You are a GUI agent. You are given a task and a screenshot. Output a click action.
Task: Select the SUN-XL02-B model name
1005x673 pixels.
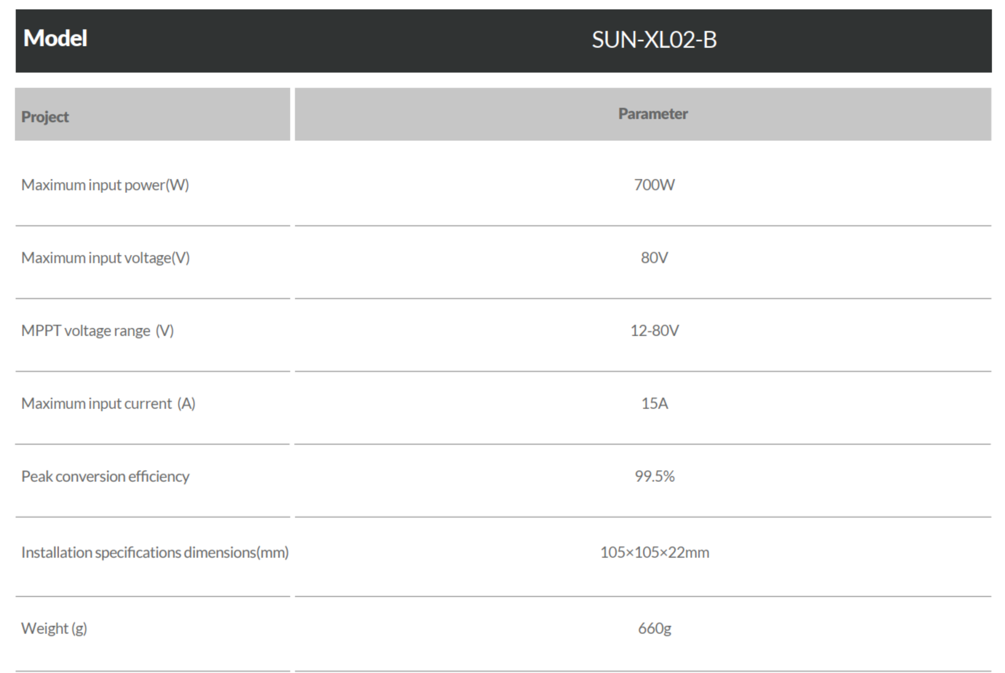[654, 40]
